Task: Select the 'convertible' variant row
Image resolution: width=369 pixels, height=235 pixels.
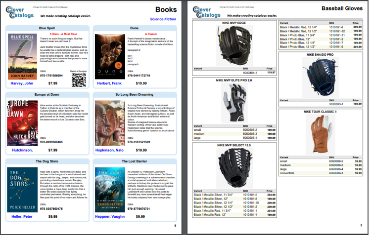Action: tap(321, 173)
